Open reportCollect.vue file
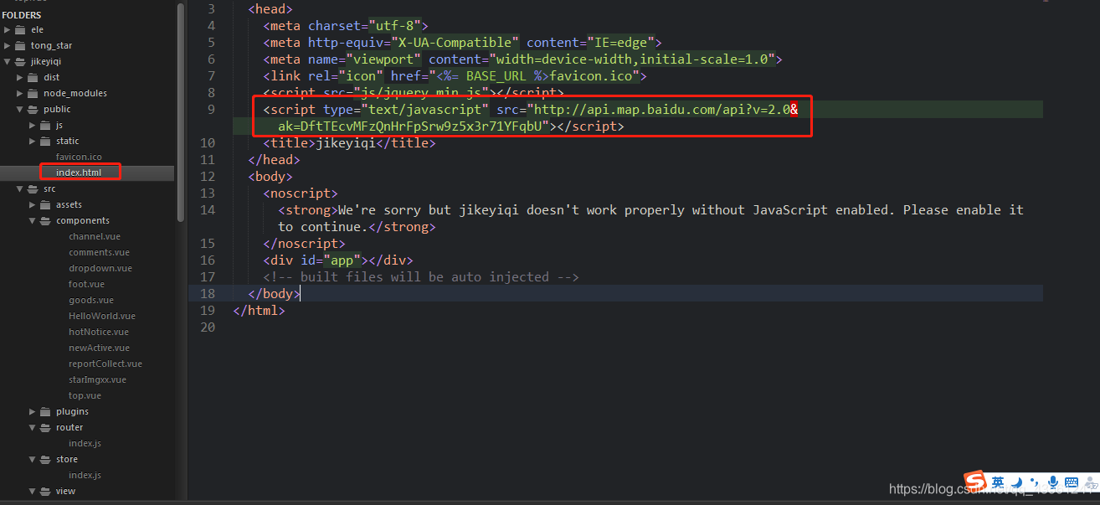This screenshot has height=505, width=1100. coord(105,363)
